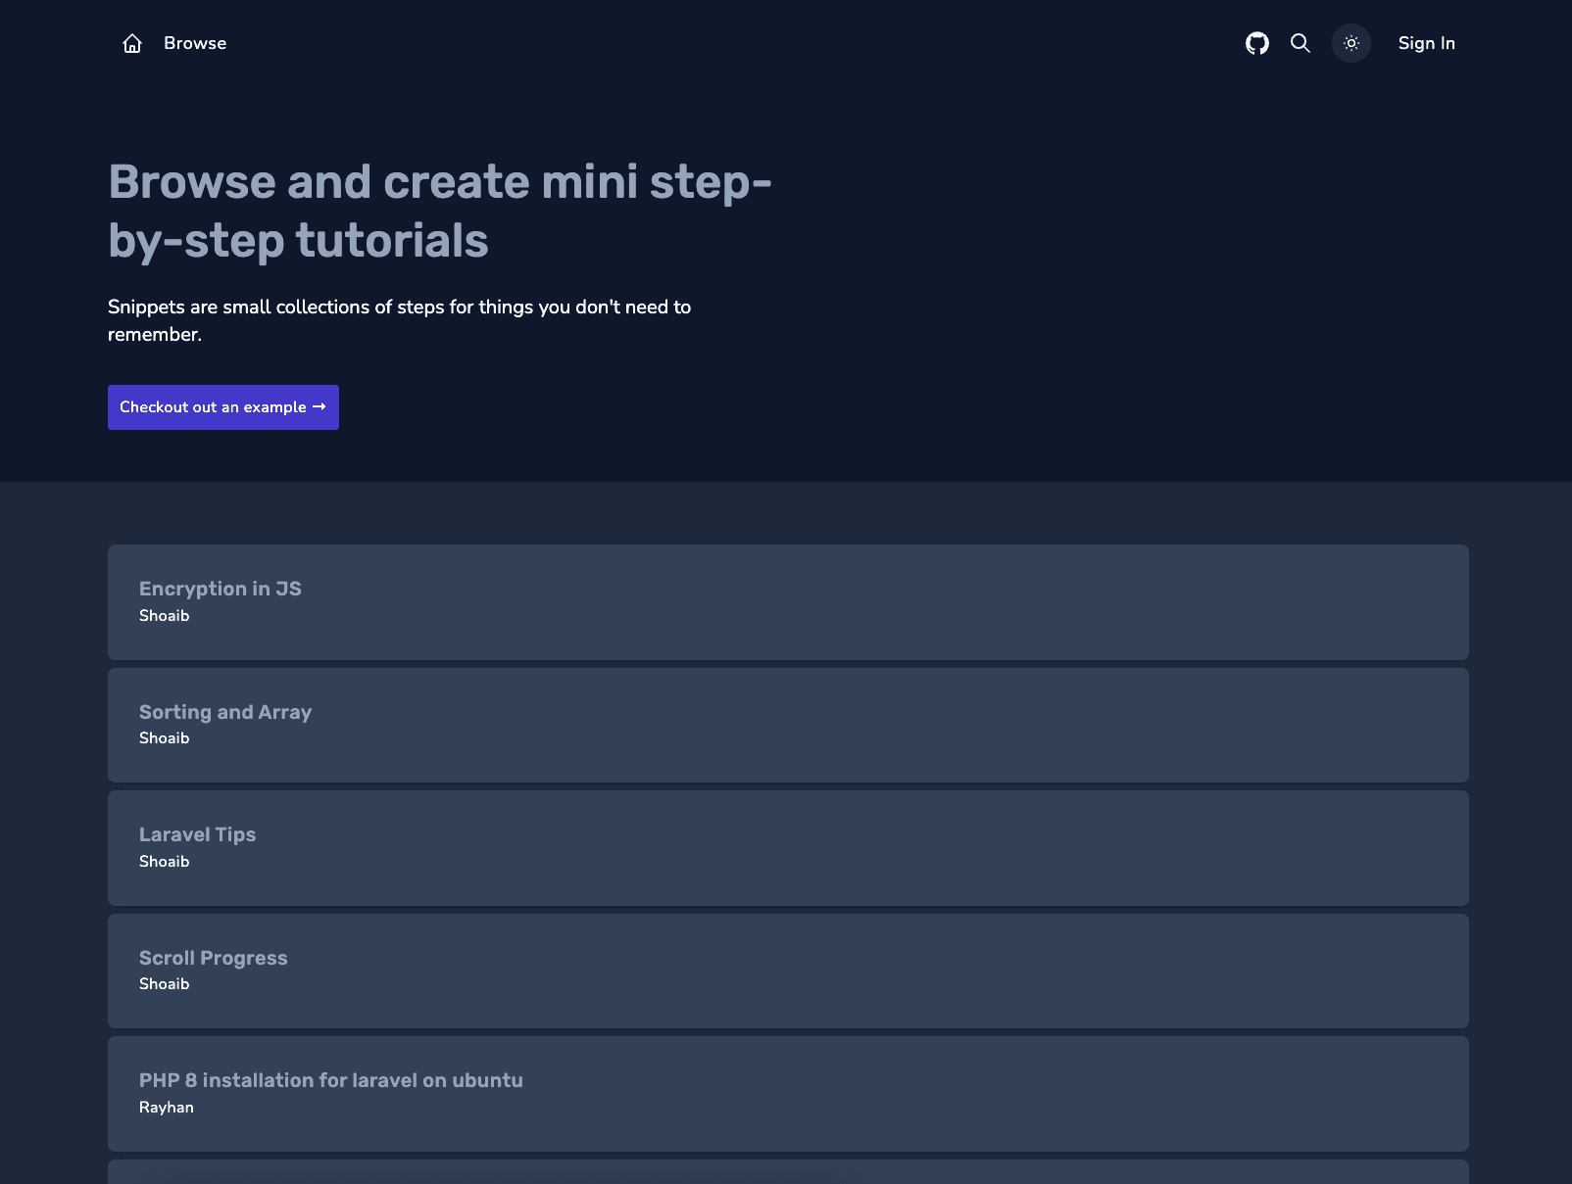Click the home icon in navbar
1572x1184 pixels.
pos(132,43)
